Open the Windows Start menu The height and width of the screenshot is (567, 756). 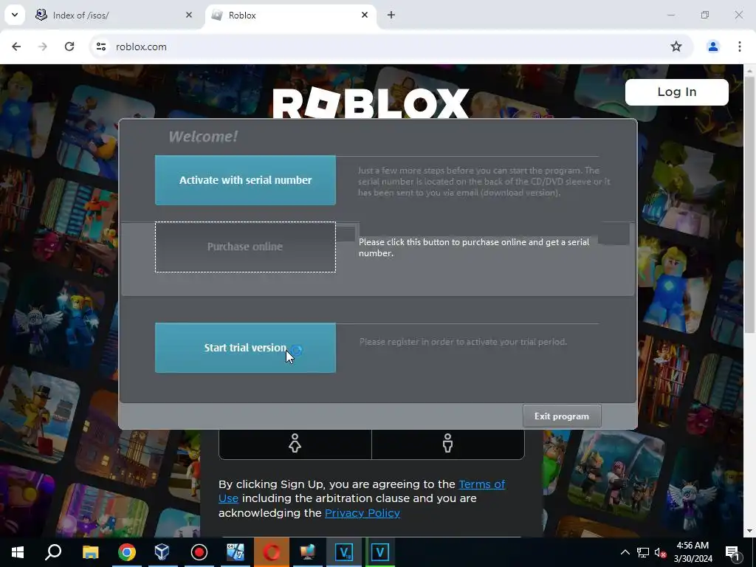click(18, 552)
